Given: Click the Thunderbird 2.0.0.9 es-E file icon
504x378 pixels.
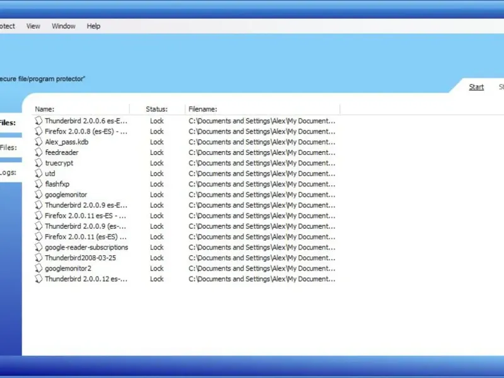Looking at the screenshot, I should tap(38, 205).
